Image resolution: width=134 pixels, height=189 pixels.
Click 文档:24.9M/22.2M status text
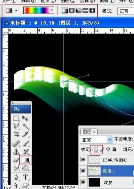pos(59,187)
